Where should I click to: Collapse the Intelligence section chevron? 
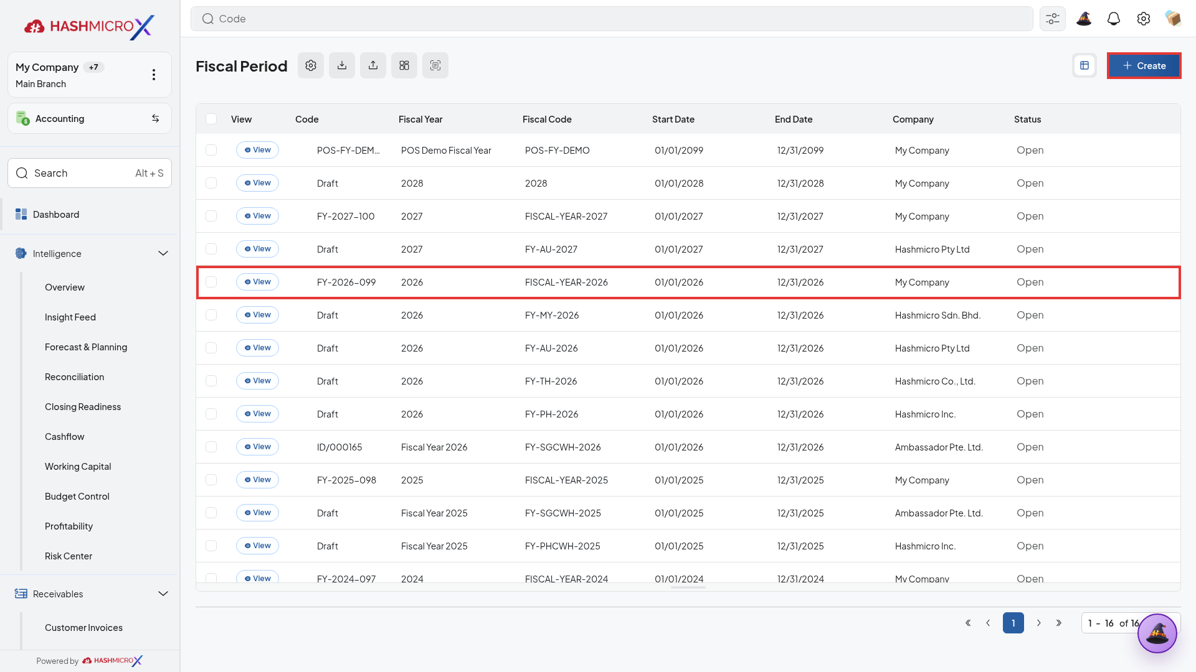click(x=163, y=253)
